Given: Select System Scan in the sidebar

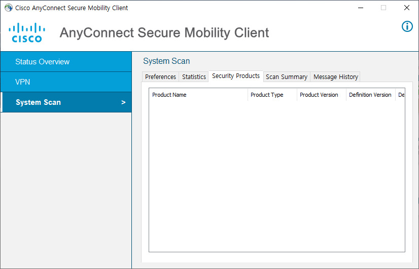Looking at the screenshot, I should click(66, 102).
